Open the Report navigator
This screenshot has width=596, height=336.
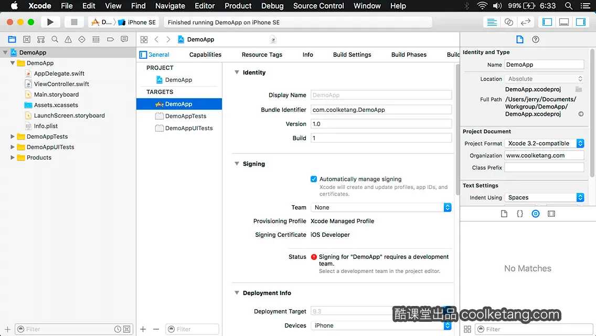click(124, 39)
